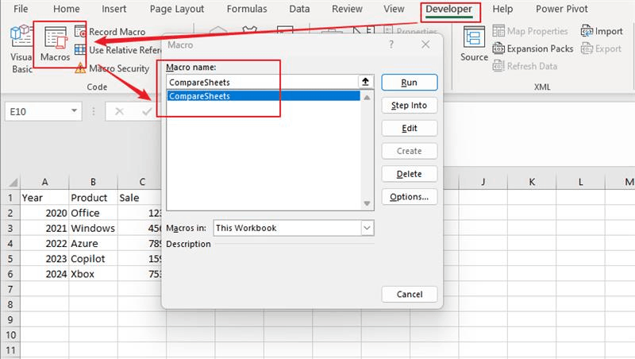Click cell containing Product
This screenshot has width=635, height=359.
[93, 198]
